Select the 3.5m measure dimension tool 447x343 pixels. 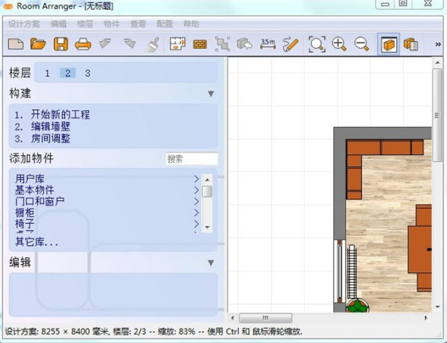tap(268, 44)
